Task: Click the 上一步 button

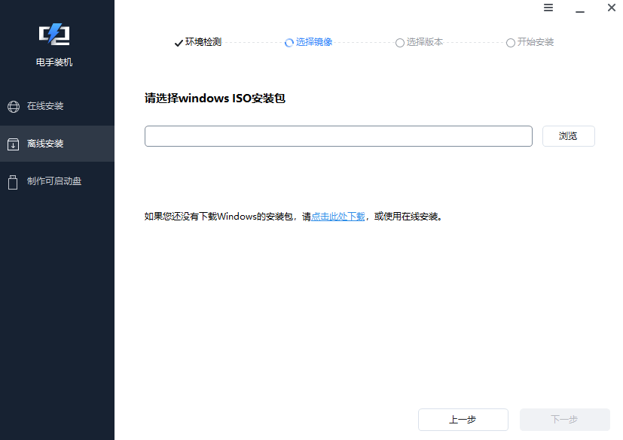Action: (x=463, y=420)
